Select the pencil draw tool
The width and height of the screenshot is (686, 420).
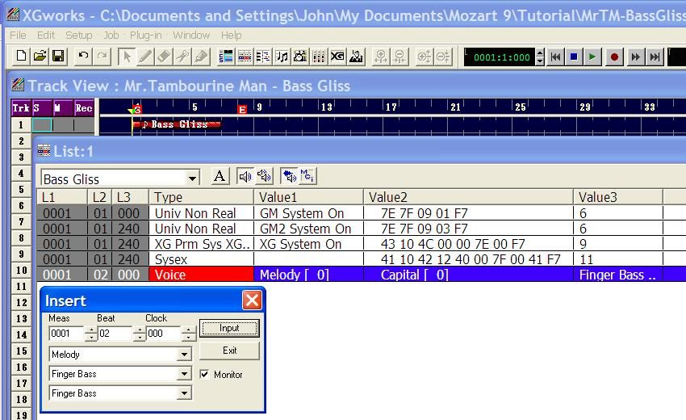pos(145,57)
